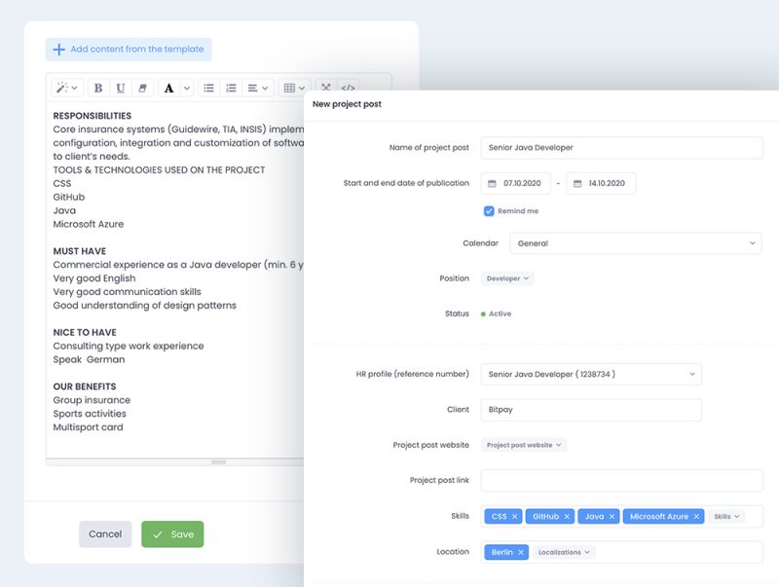Apply underline formatting
Viewport: 779px width, 587px height.
(120, 88)
